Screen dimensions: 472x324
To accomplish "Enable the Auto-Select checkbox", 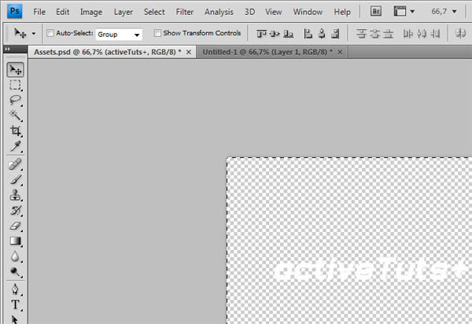I will tap(50, 33).
